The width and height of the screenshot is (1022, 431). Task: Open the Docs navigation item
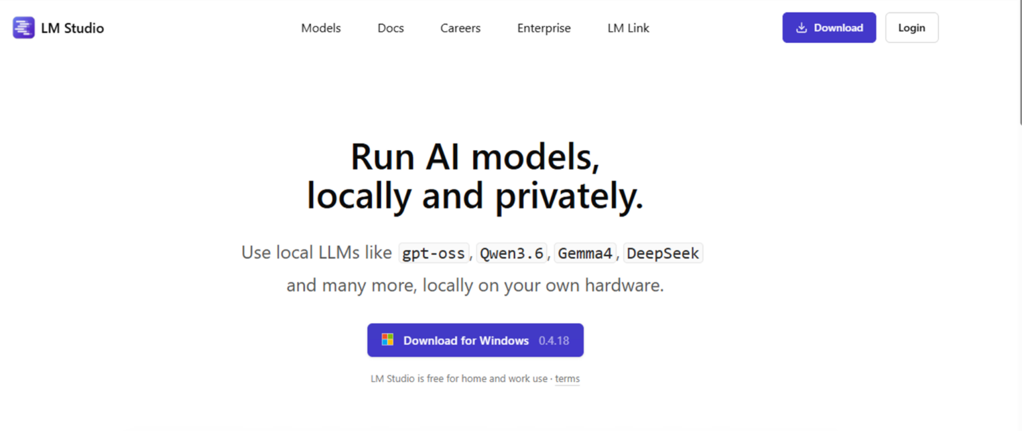coord(391,28)
